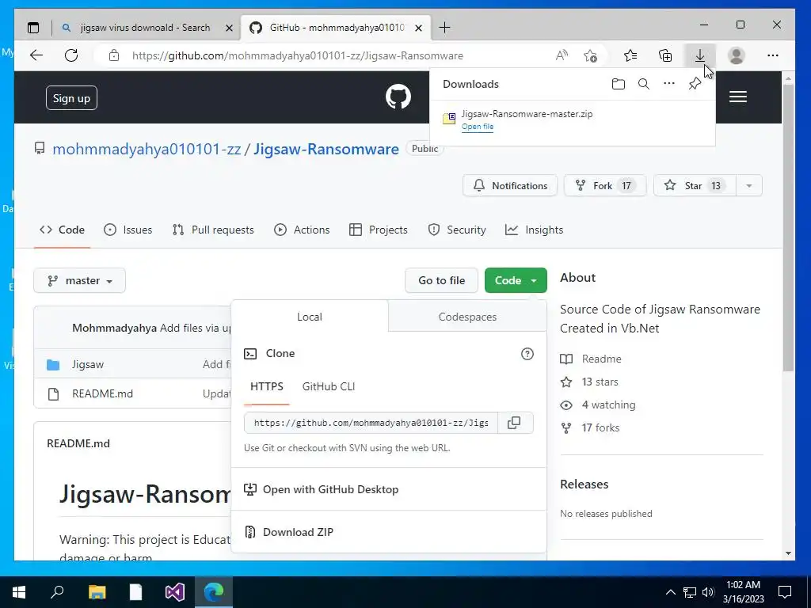Open the Collections icon in toolbar

[665, 55]
